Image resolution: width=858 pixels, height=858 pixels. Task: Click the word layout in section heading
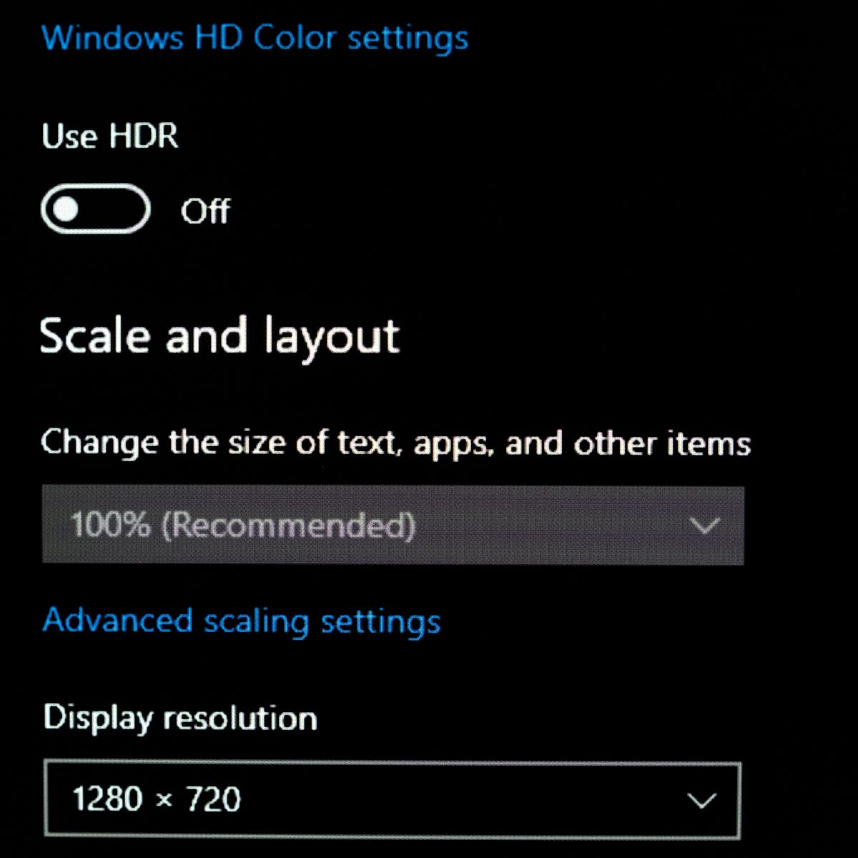[x=331, y=337]
